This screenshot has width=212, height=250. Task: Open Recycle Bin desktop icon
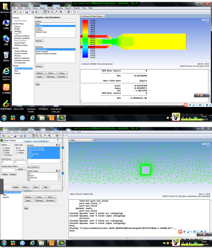[6, 56]
